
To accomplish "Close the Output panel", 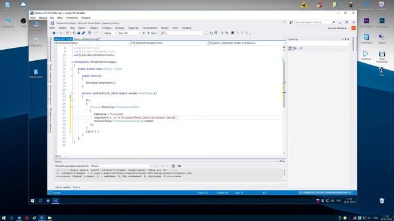I will [x=284, y=161].
